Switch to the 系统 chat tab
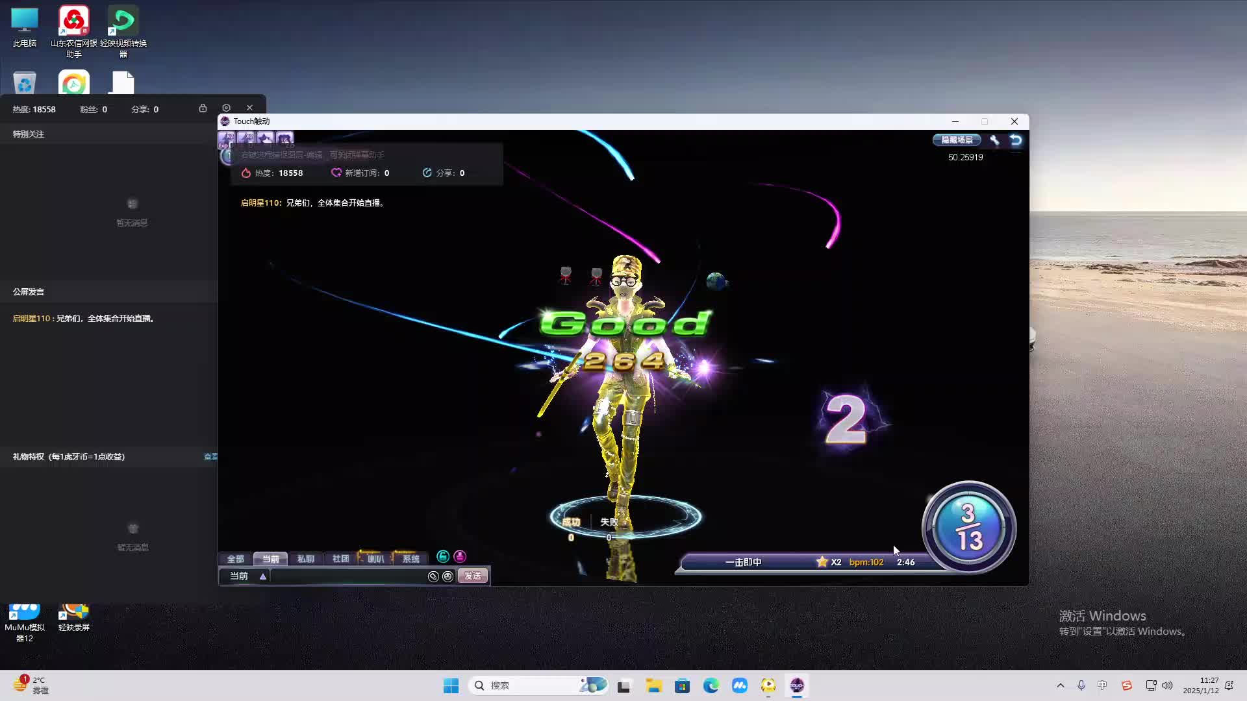The height and width of the screenshot is (701, 1247). point(410,559)
